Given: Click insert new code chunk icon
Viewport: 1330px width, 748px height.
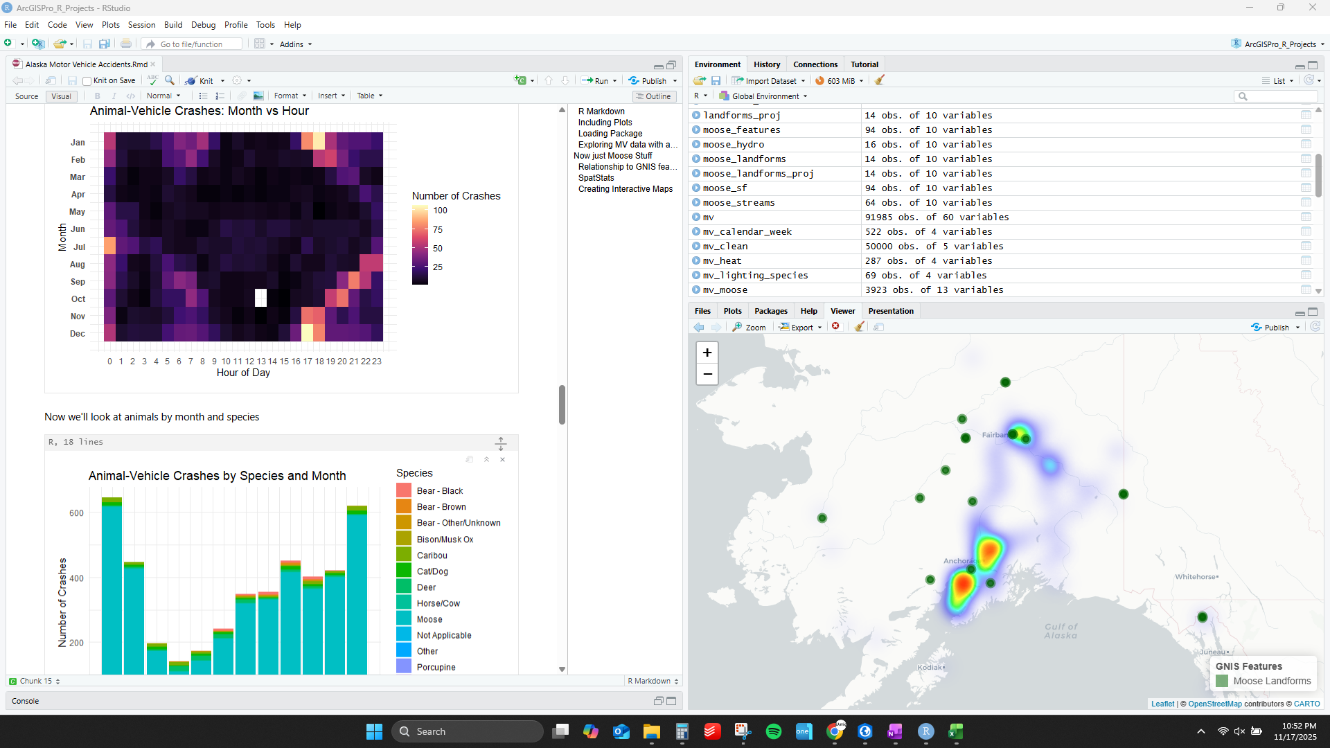Looking at the screenshot, I should click(521, 80).
